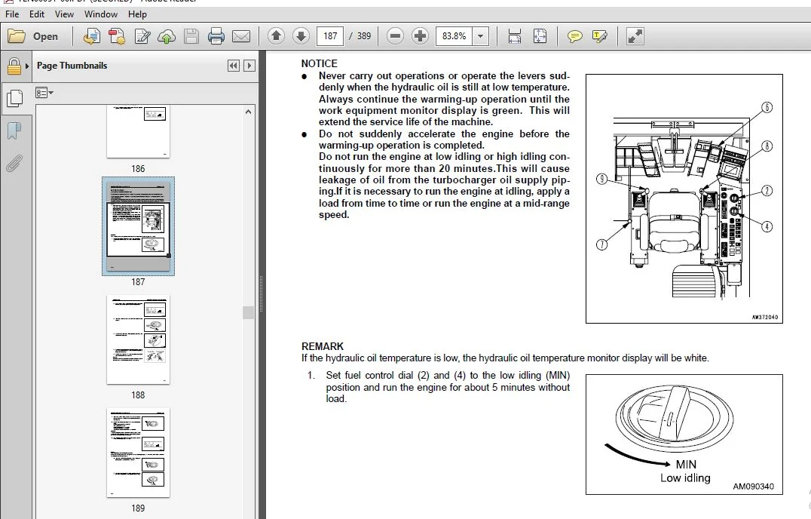The width and height of the screenshot is (811, 519).
Task: Expand the Page Thumbnails panel title arrow
Action: tap(27, 66)
